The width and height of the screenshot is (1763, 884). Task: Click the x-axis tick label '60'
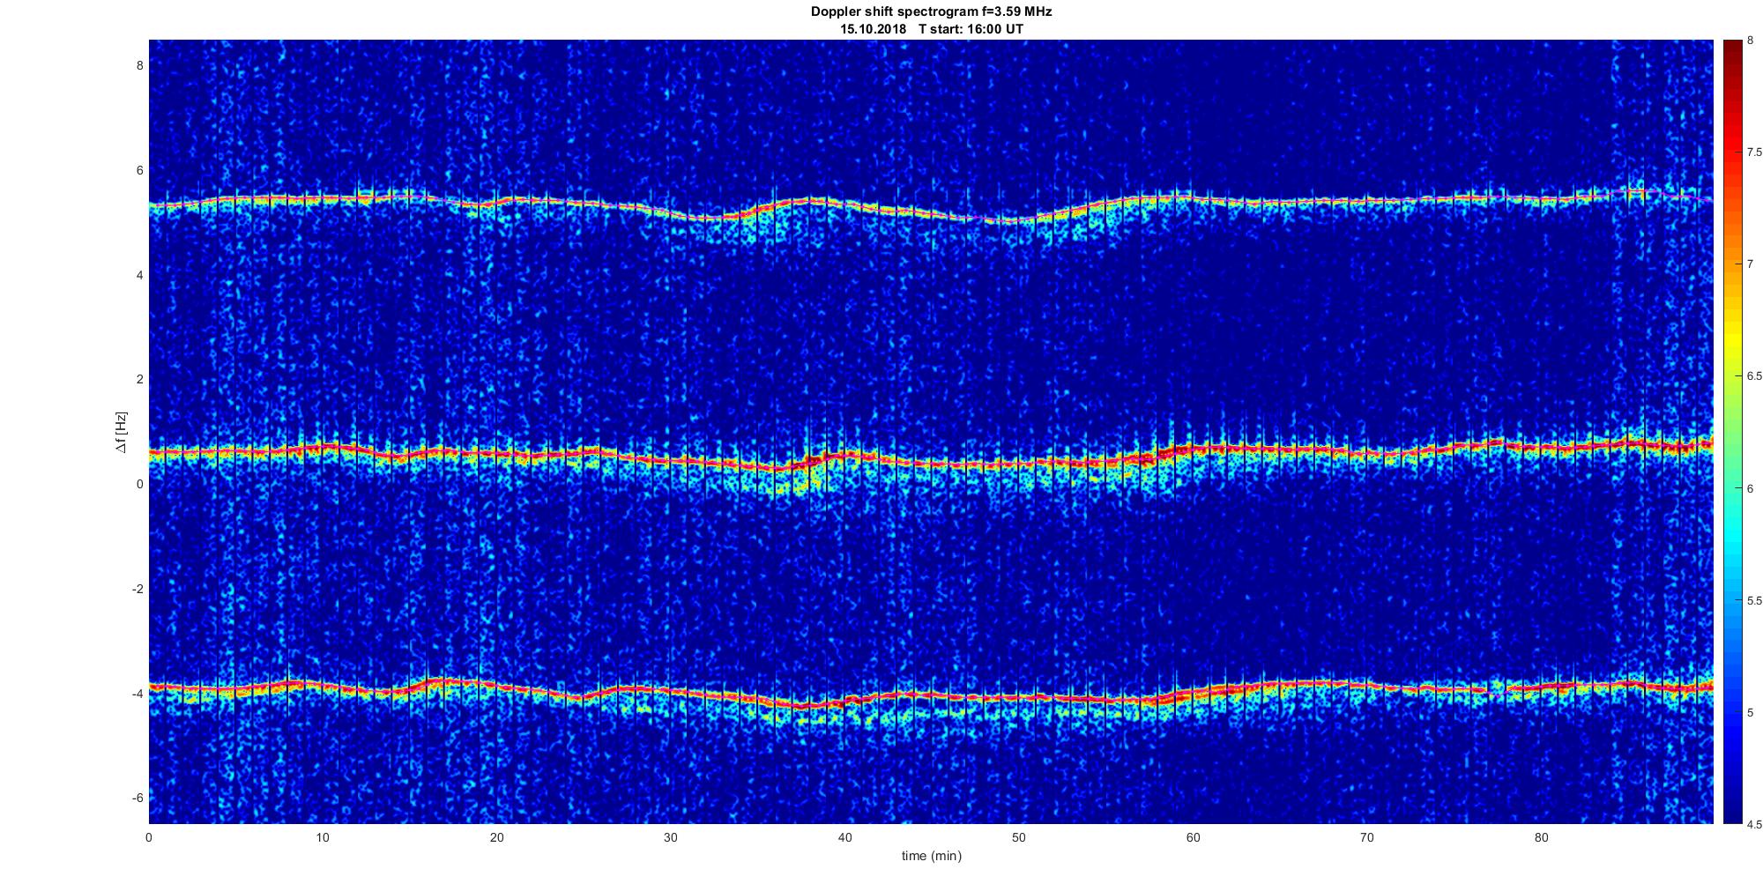pos(1192,838)
